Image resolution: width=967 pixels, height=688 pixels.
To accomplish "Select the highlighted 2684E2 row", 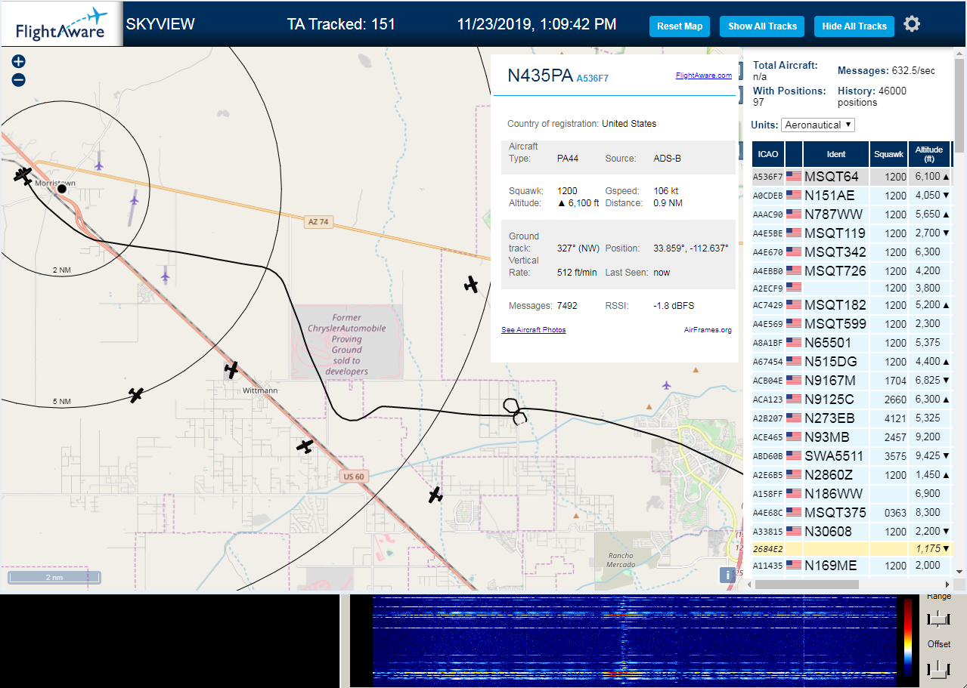I will (x=851, y=548).
